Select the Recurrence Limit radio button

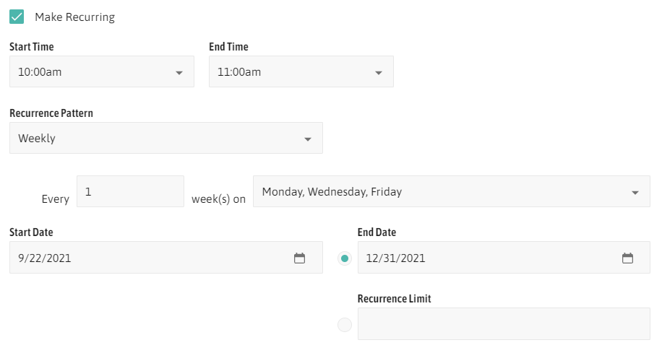point(345,325)
